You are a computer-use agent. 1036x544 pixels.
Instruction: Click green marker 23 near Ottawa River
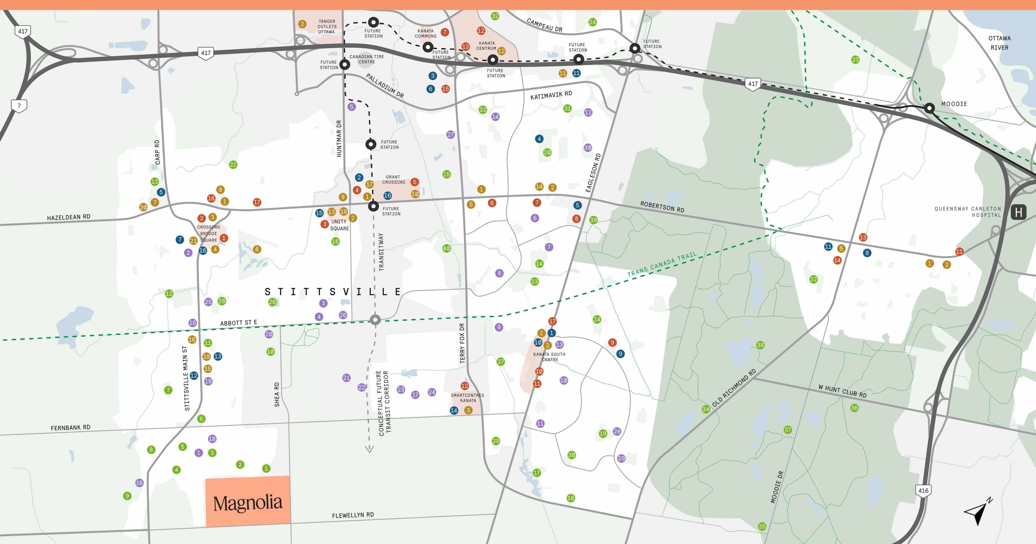click(855, 59)
